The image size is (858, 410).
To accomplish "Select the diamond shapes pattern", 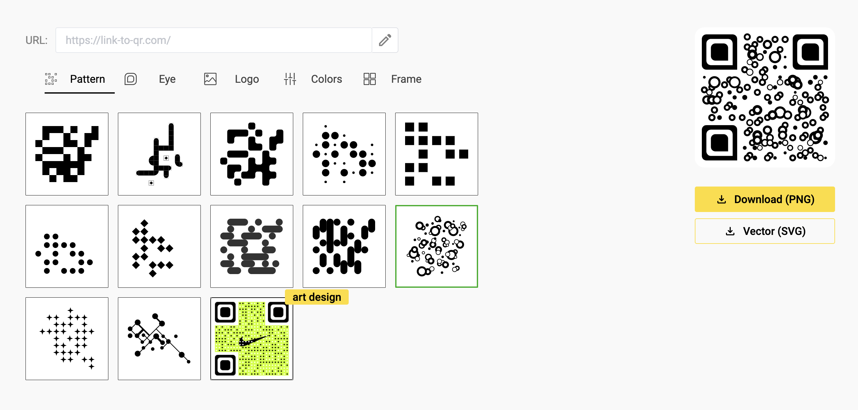I will (x=159, y=246).
